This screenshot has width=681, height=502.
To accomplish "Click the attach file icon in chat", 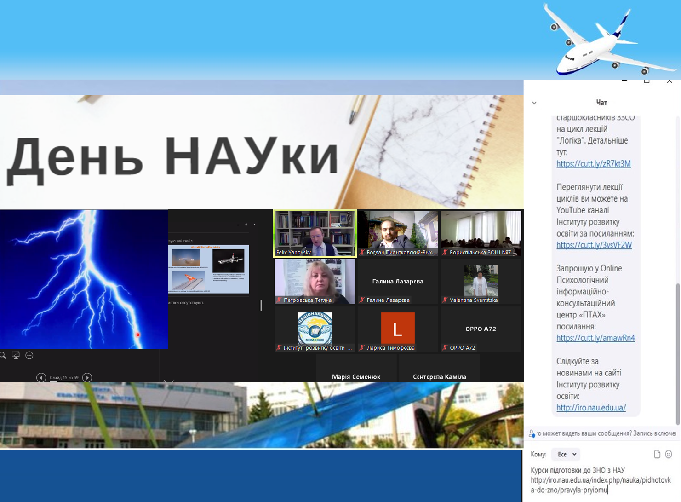I will [657, 454].
